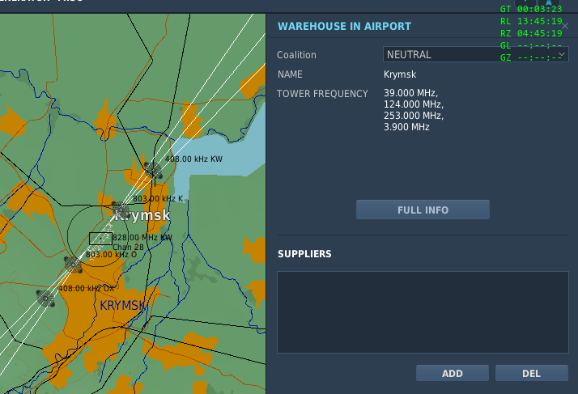Viewport: 578px width, 394px height.
Task: Click the 'Chan 28' map label
Action: (x=128, y=247)
